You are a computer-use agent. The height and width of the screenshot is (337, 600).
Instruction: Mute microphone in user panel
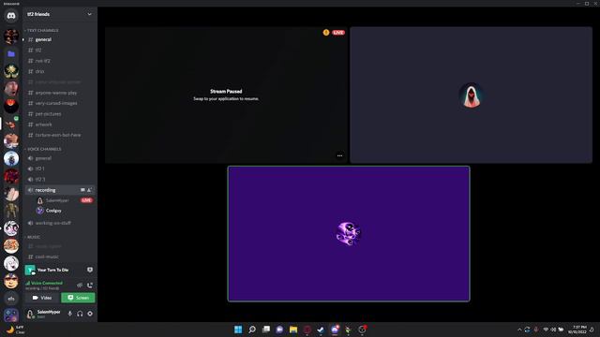[69, 314]
